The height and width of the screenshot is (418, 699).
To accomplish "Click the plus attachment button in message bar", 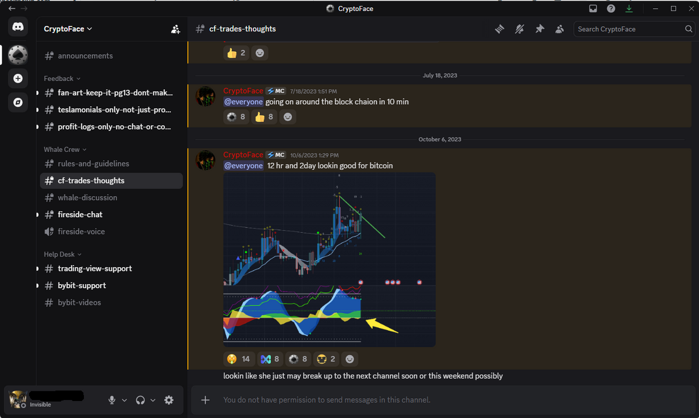I will pos(205,400).
